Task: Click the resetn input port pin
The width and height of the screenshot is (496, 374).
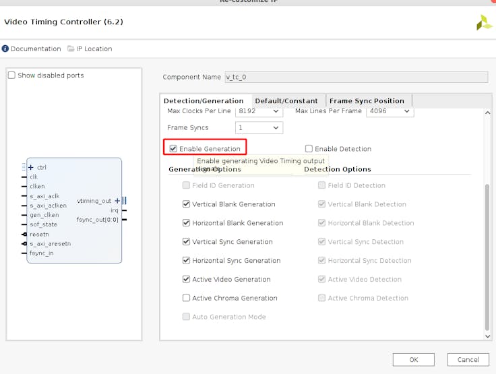Action: [24, 235]
